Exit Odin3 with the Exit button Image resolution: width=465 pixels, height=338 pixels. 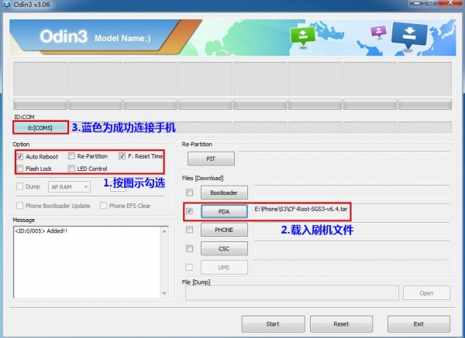pos(418,324)
